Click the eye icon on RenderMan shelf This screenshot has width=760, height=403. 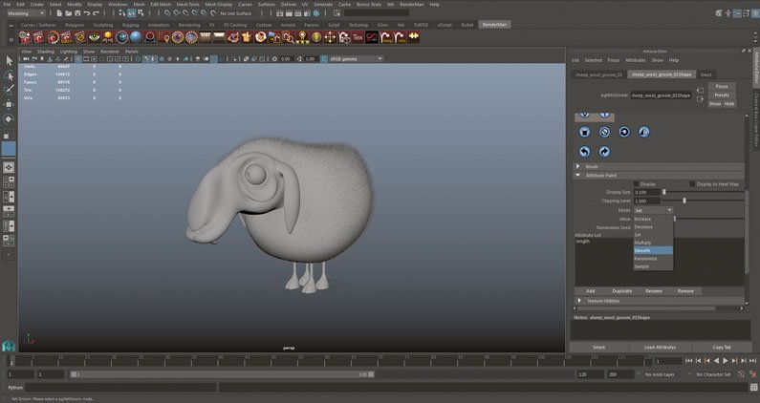pos(94,37)
